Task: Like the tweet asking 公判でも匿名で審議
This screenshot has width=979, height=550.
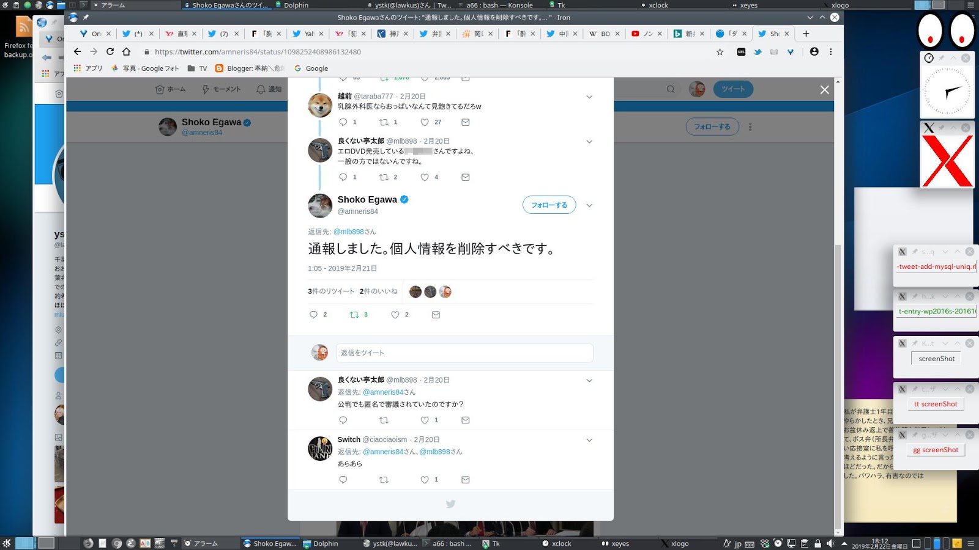Action: (425, 420)
